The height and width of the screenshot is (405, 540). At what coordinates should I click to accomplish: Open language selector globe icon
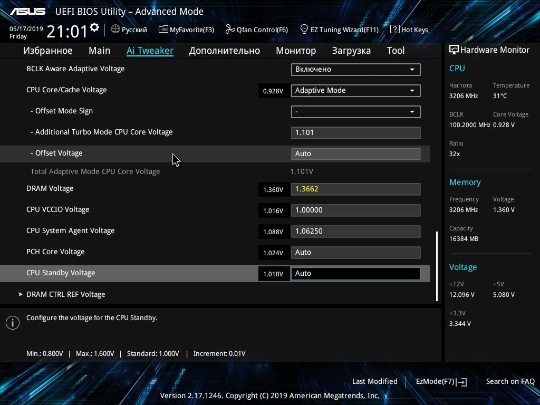tap(115, 30)
